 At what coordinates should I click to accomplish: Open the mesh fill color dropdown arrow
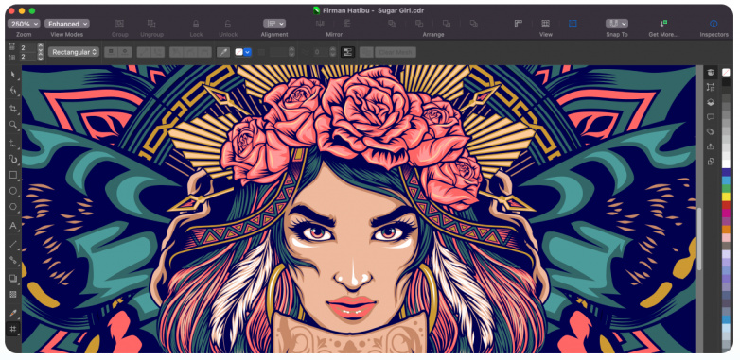click(x=247, y=52)
